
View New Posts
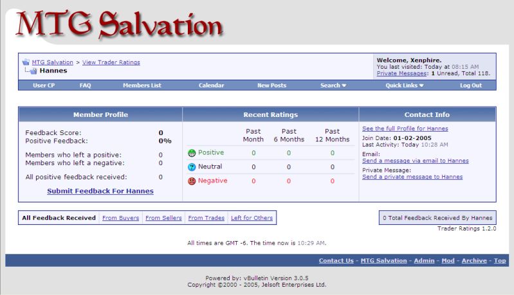pos(271,85)
